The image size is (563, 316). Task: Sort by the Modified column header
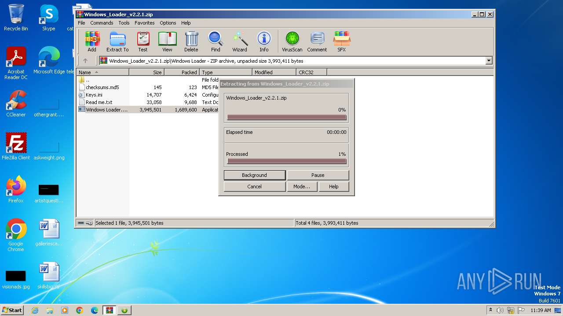click(274, 72)
